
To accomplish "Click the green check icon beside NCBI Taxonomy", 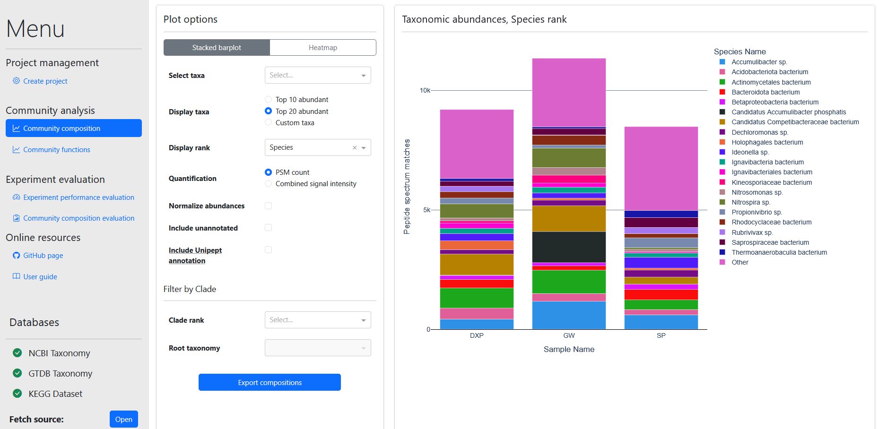I will [17, 353].
